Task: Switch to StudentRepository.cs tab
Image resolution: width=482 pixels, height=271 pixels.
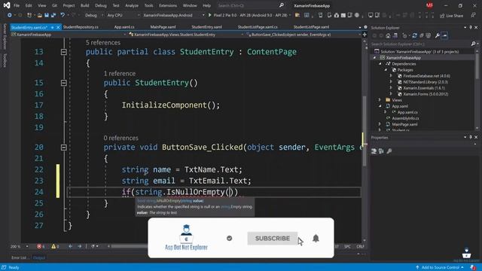Action: [81, 27]
